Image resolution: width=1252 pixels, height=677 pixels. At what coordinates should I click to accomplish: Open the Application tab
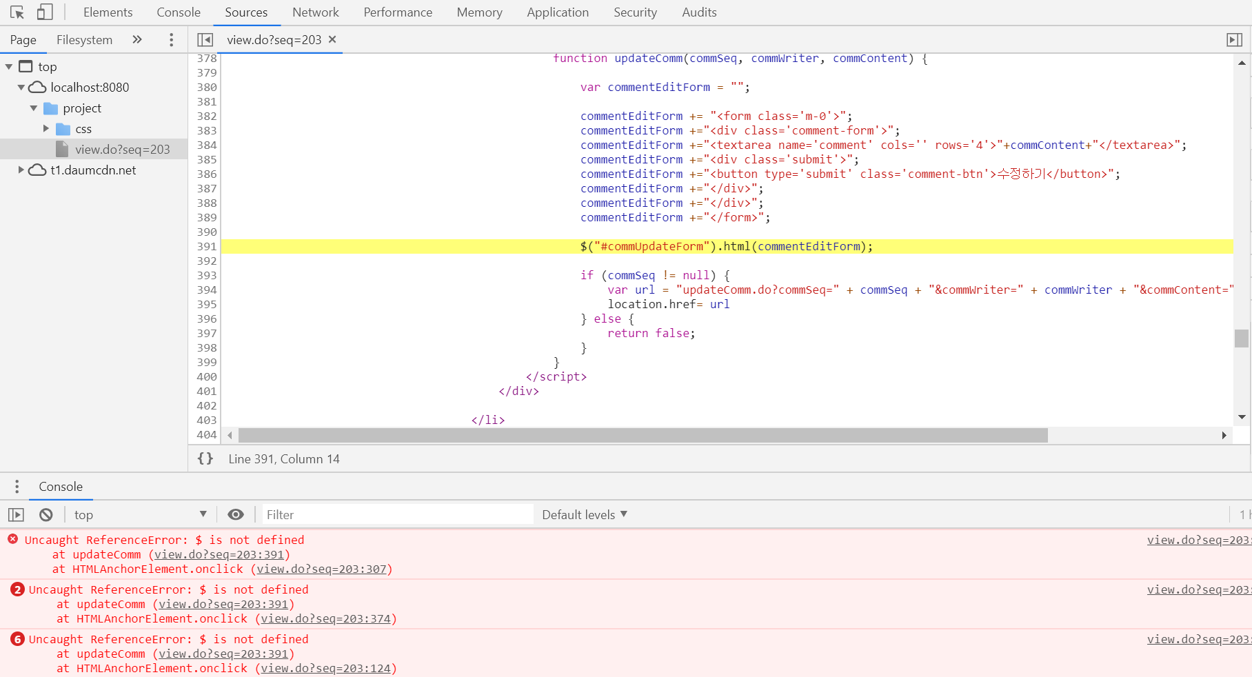pyautogui.click(x=558, y=12)
